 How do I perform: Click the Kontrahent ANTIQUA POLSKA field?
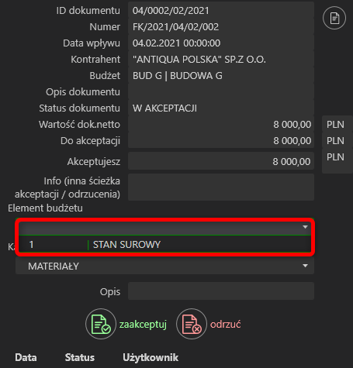pos(221,60)
